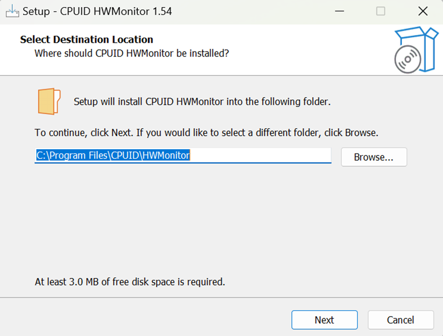Viewport: 443px width, 336px height.
Task: Click the gray CD disc graphic
Action: (x=408, y=58)
